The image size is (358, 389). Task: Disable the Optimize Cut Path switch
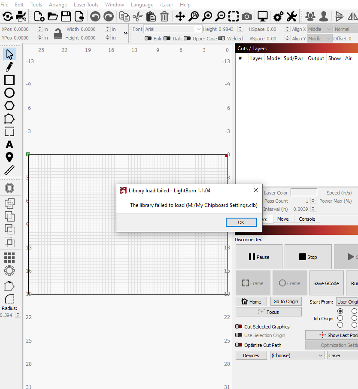tap(239, 345)
